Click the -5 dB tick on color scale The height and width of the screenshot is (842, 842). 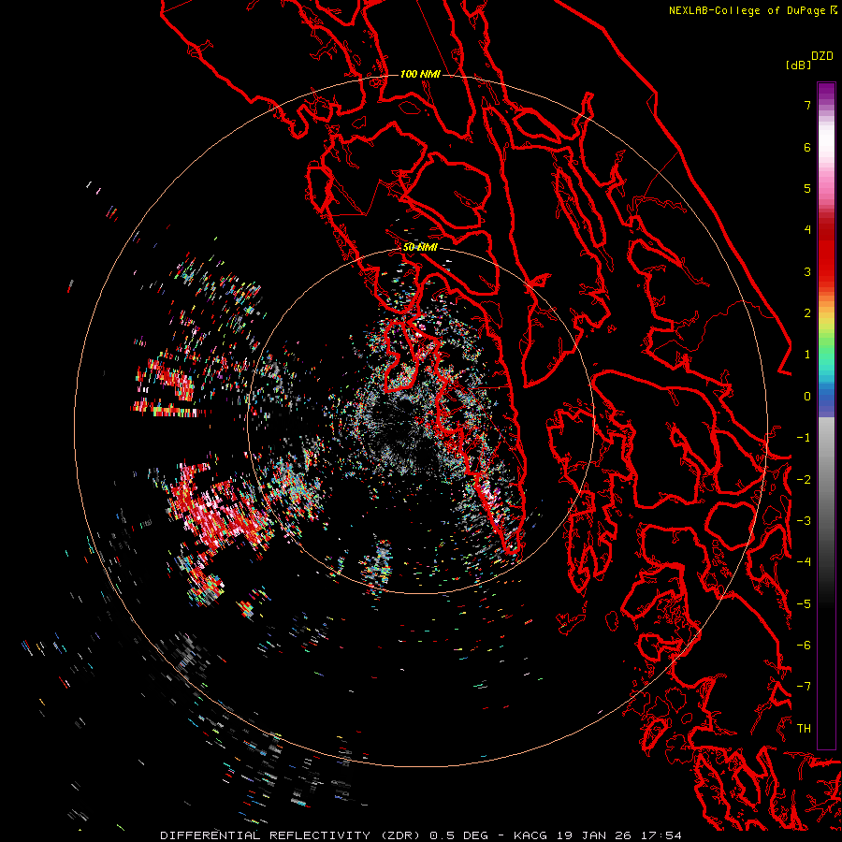[804, 604]
